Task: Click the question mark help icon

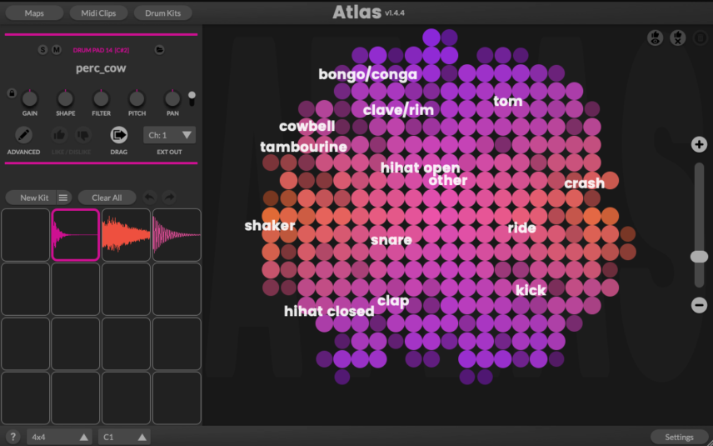Action: click(12, 437)
